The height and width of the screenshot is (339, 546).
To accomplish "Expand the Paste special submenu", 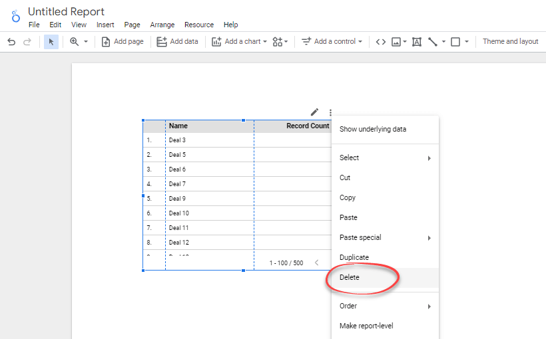I will [385, 237].
